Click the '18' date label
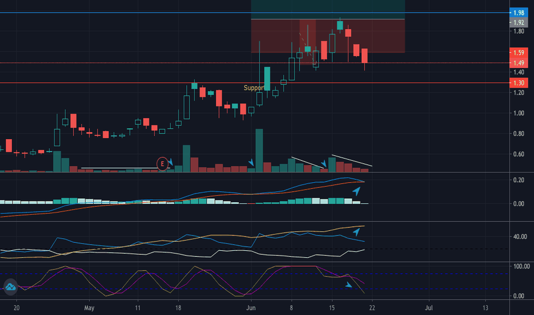534x315 pixels. coord(178,308)
